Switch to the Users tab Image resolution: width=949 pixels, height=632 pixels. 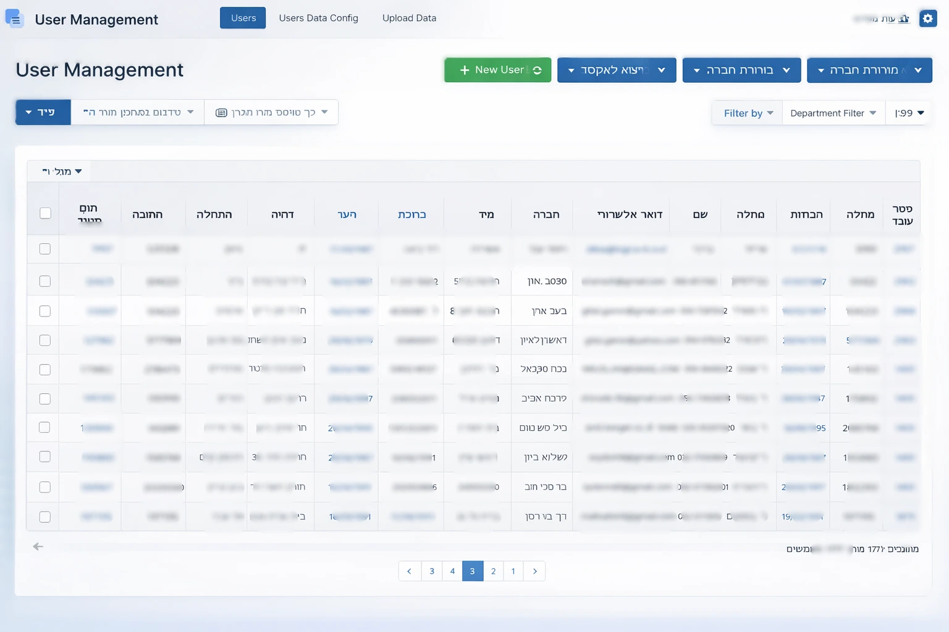[243, 18]
